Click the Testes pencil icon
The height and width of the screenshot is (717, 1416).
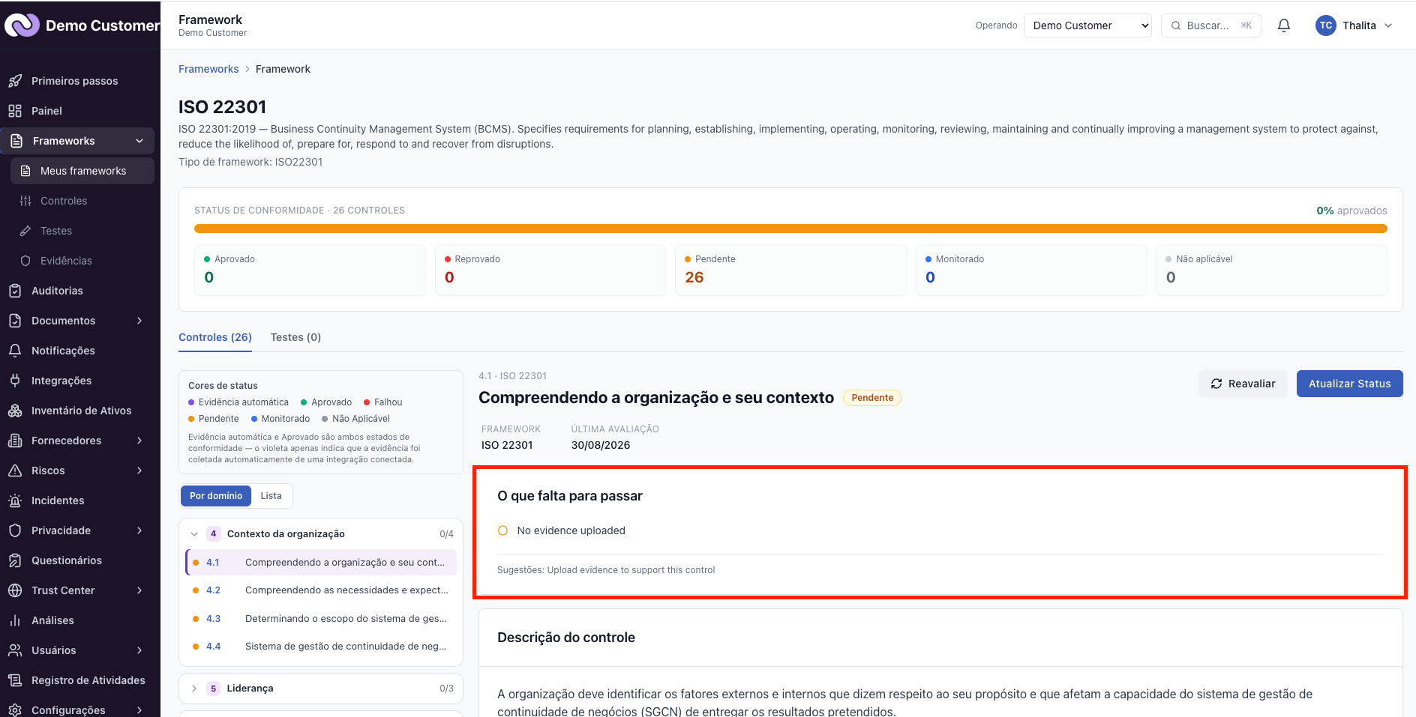[25, 231]
